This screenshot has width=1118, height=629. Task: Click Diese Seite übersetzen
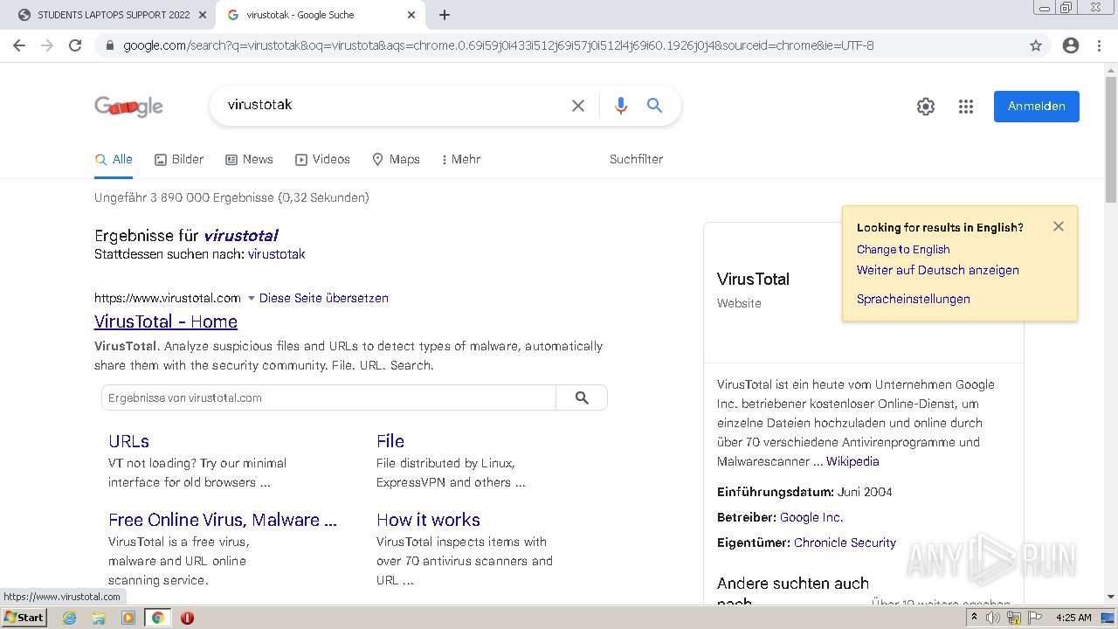click(x=324, y=298)
